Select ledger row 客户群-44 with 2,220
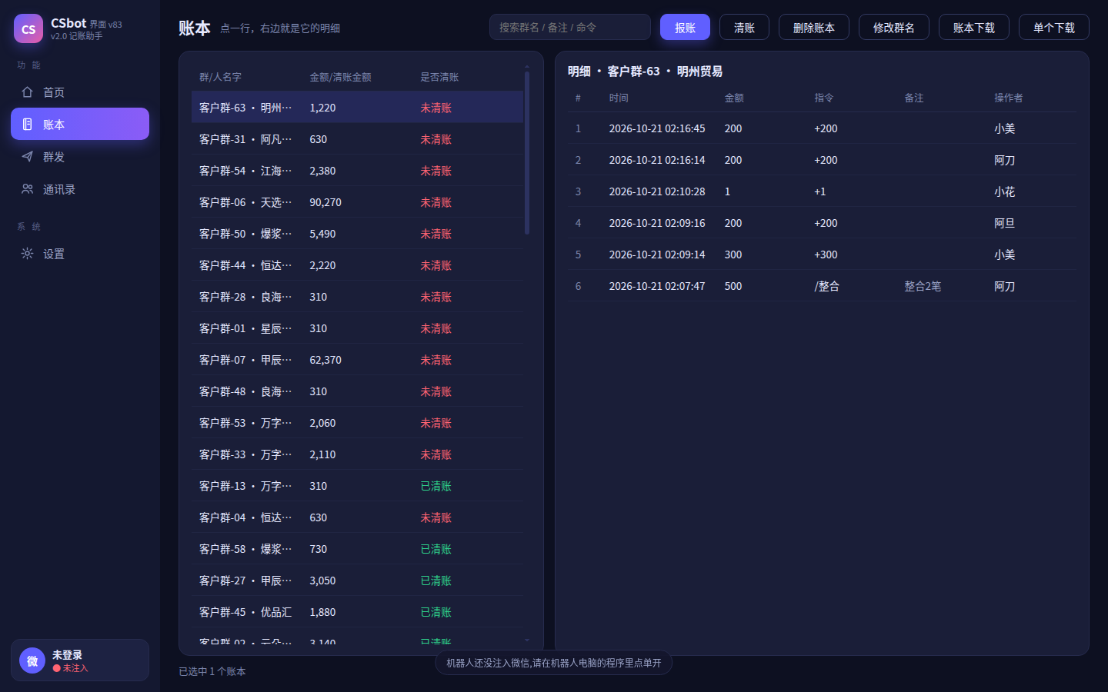Viewport: 1108px width, 692px height. (357, 265)
